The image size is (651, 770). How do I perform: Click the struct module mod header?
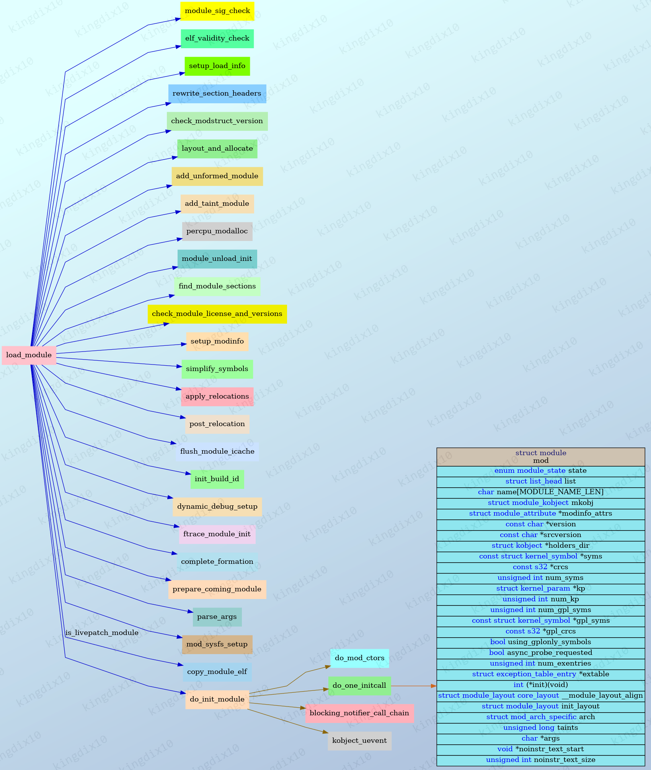click(541, 457)
